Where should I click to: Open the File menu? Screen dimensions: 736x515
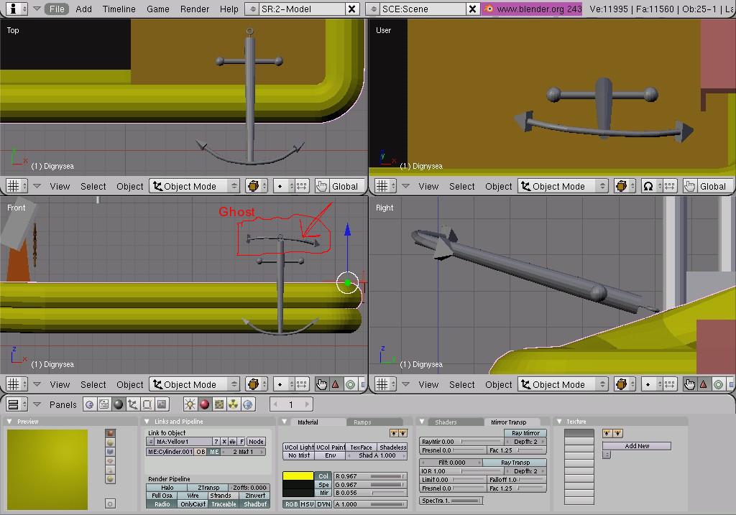[57, 9]
